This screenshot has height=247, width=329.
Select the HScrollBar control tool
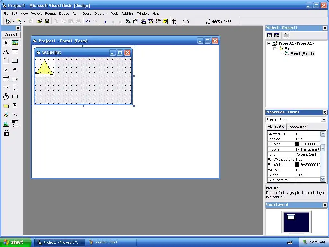click(6, 88)
